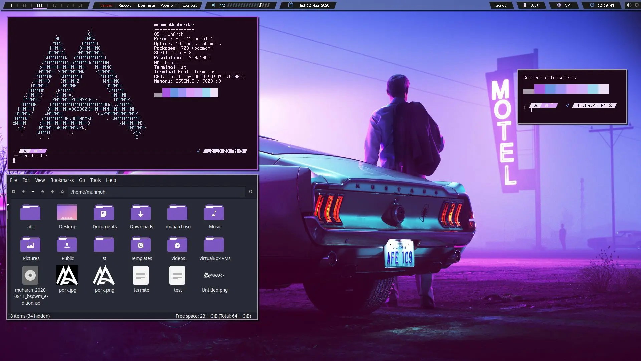Click Poweroff in the top bar

[x=169, y=5]
